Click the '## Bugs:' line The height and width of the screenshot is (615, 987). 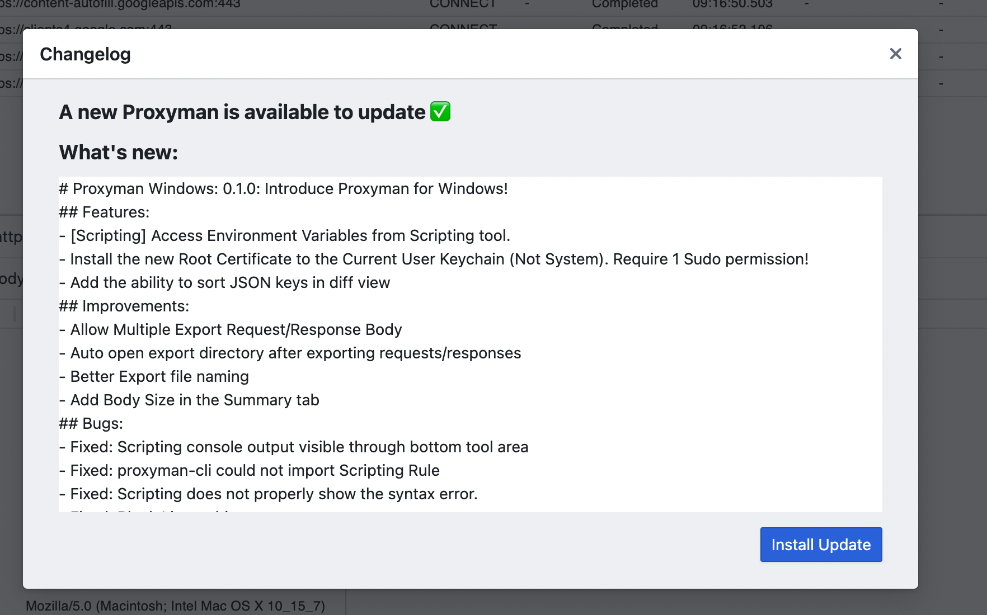pyautogui.click(x=91, y=423)
